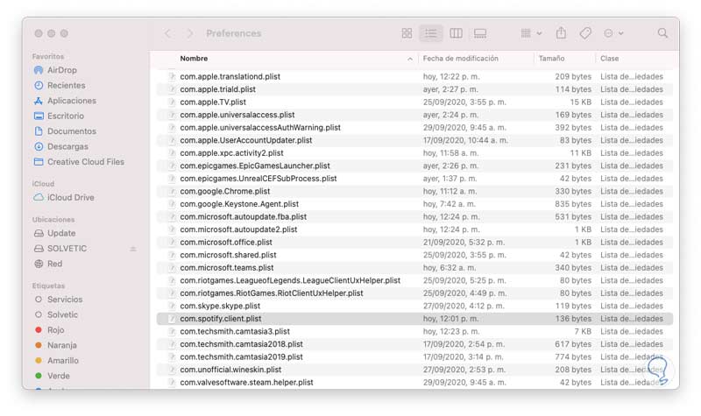The width and height of the screenshot is (701, 416).
Task: Click the search magnifier icon
Action: 662,33
